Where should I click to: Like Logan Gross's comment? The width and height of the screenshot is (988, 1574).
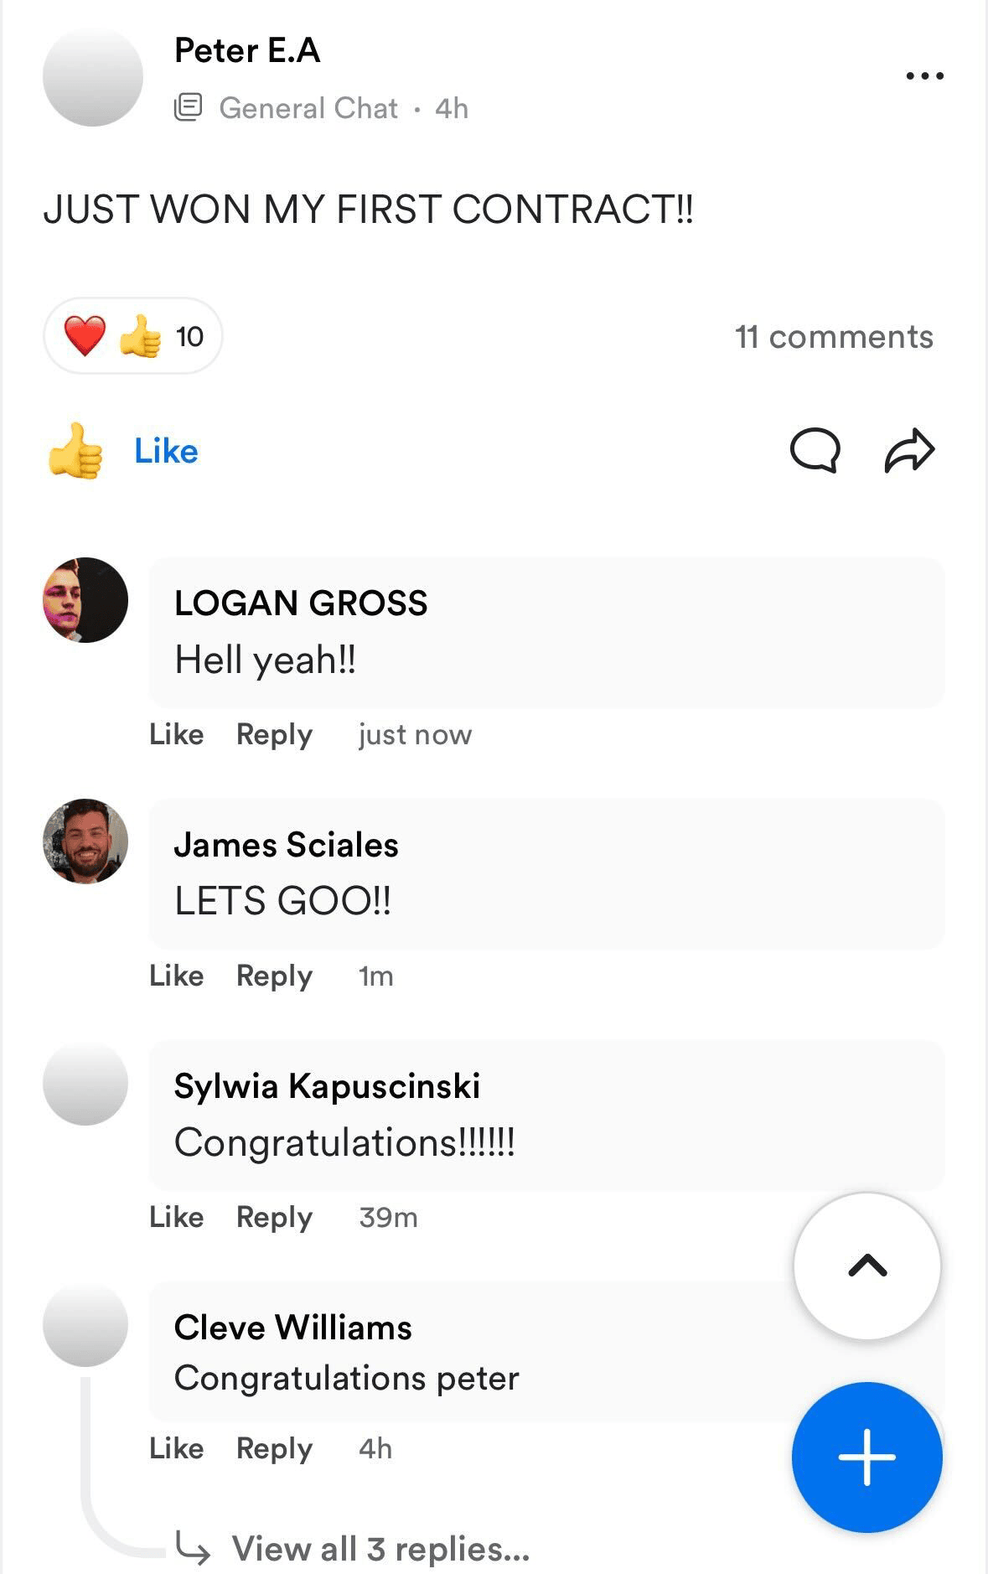[x=176, y=734]
